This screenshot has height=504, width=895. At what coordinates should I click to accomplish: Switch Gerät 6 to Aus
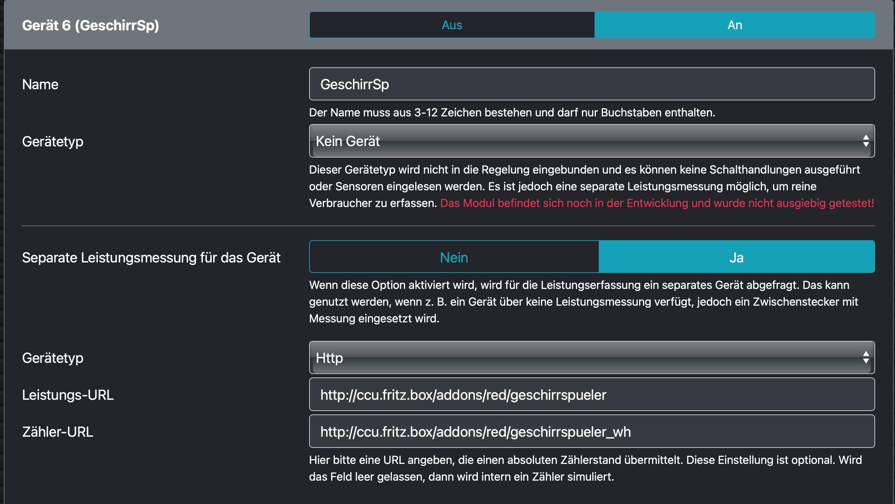point(452,25)
